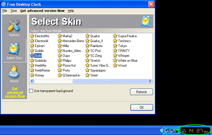This screenshot has width=212, height=135.
Task: Click star icon next to Wood skin
Action: pyautogui.click(x=115, y=65)
